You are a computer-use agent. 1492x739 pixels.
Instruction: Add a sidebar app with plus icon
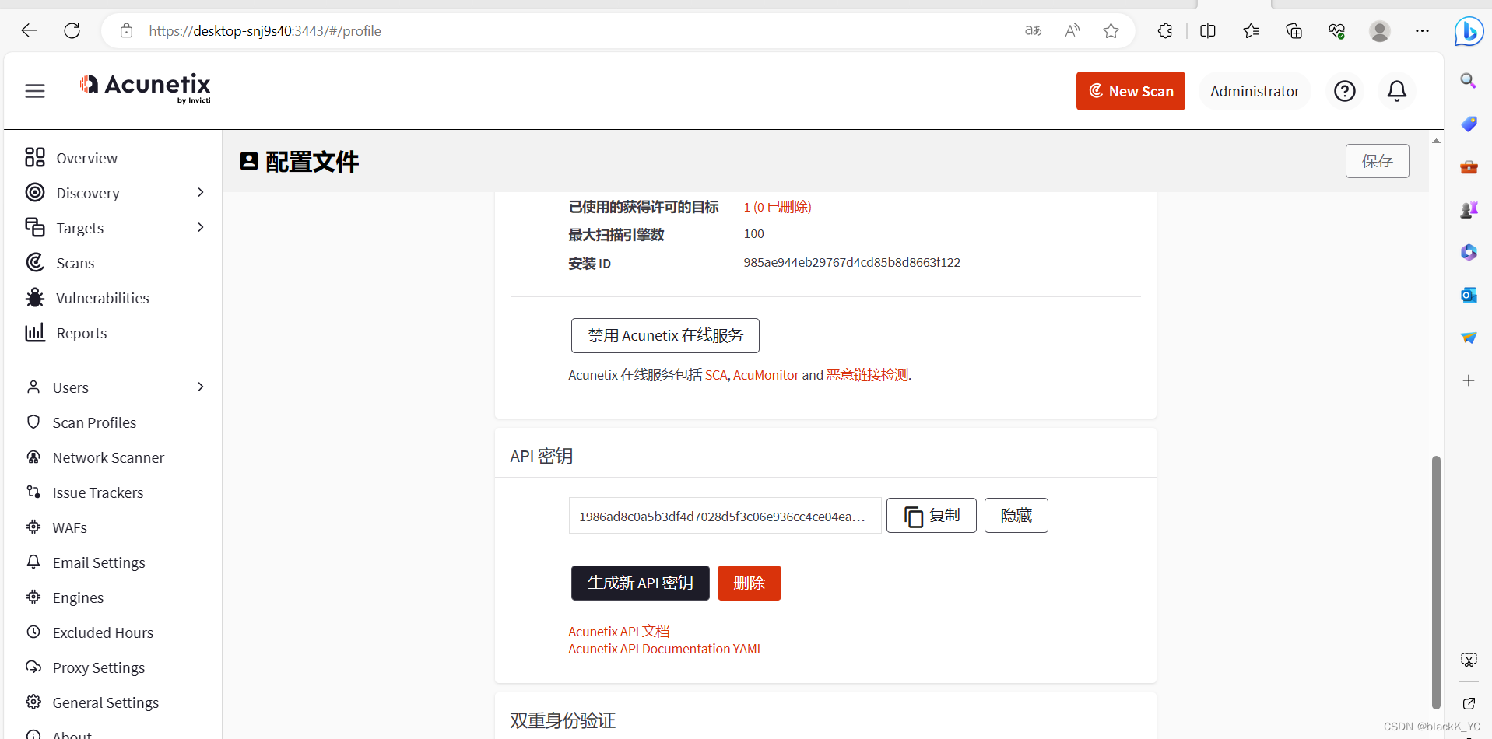(1469, 380)
